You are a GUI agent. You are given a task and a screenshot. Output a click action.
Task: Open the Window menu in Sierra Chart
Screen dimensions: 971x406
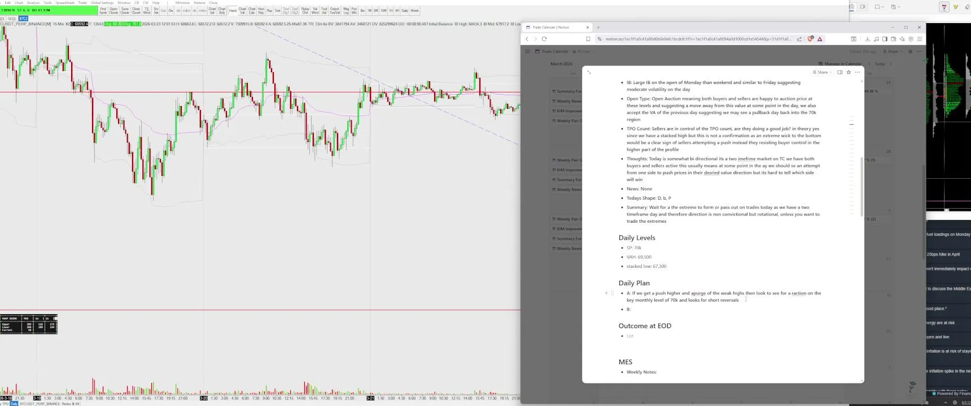coord(124,3)
